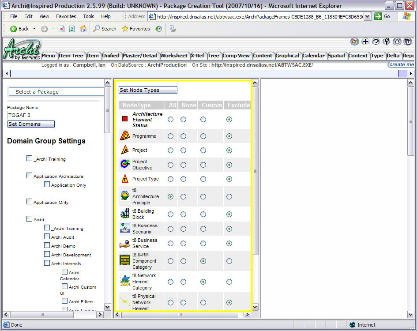Click the browser Refresh icon
The height and width of the screenshot is (331, 417).
click(72, 29)
